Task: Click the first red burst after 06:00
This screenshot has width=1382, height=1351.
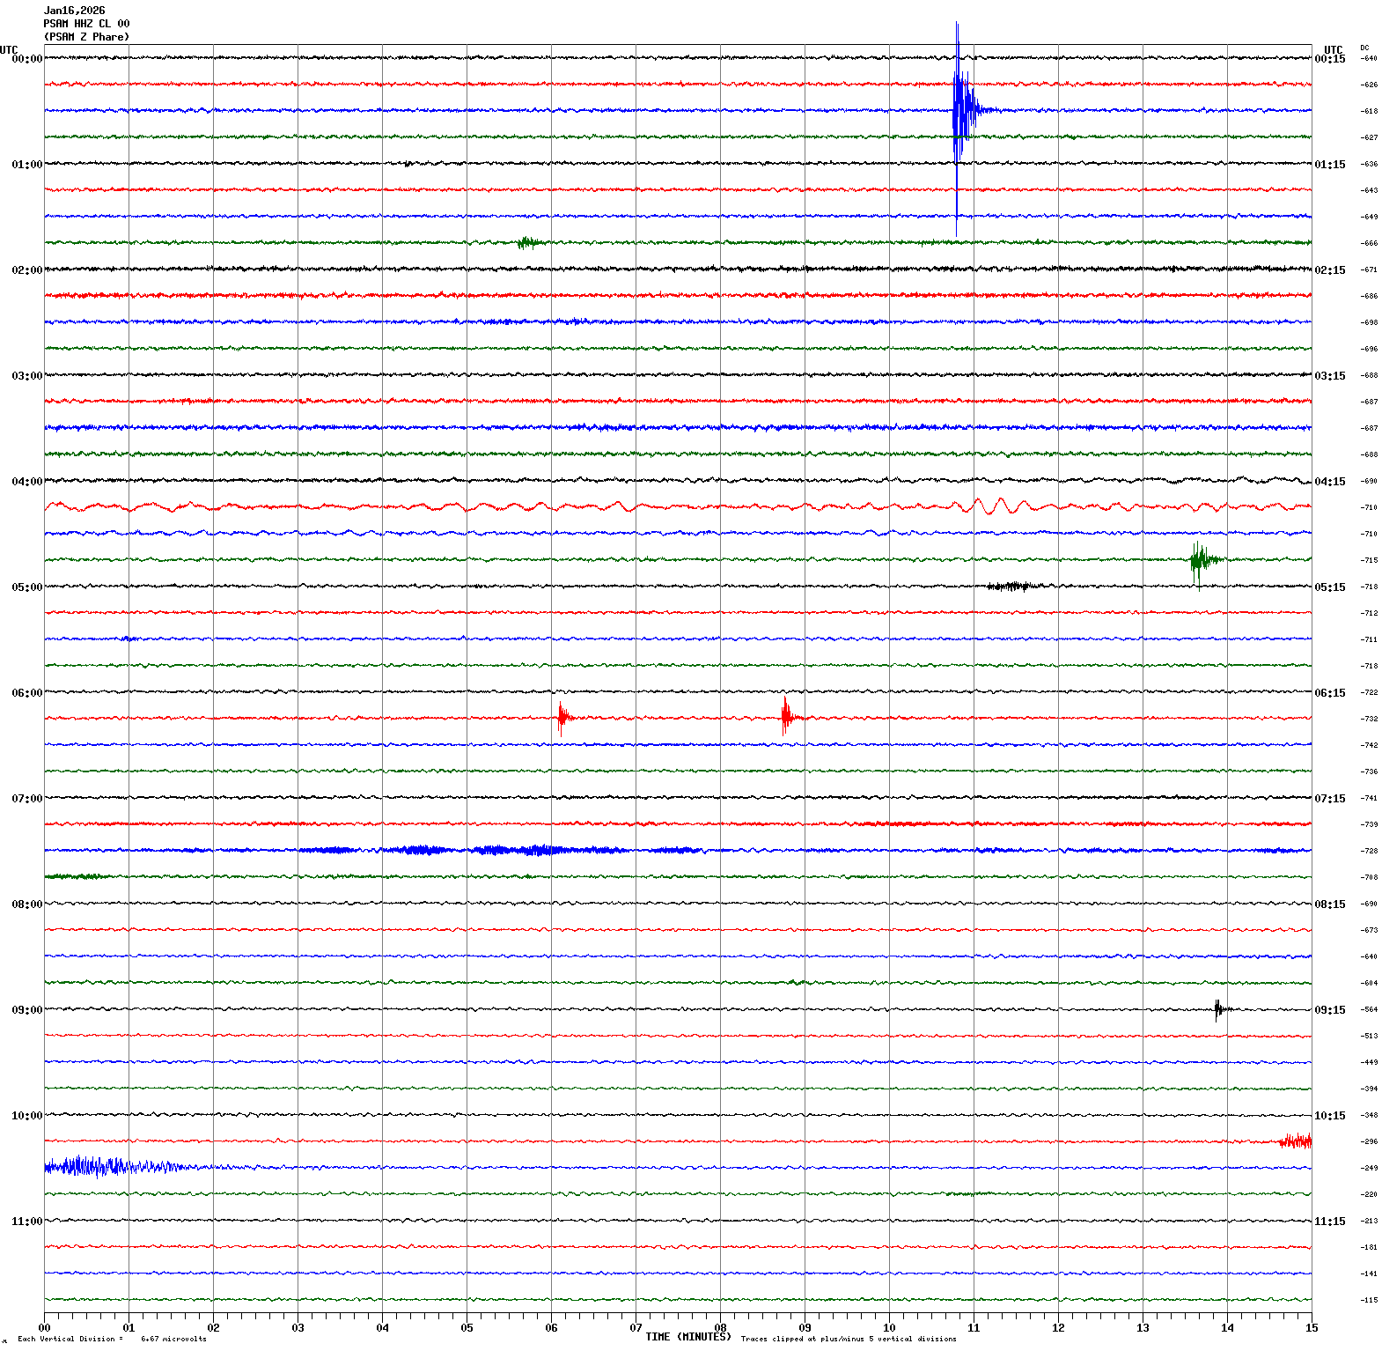Action: click(562, 718)
